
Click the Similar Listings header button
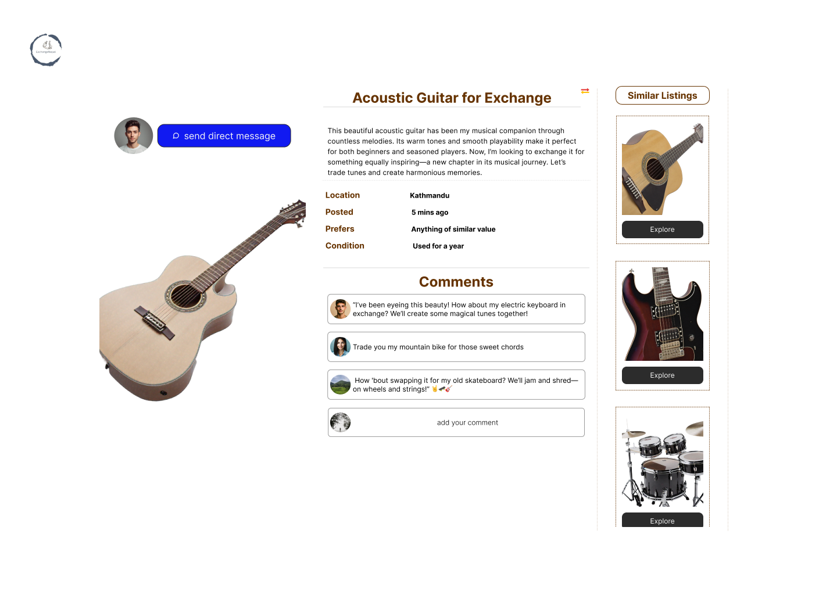[662, 95]
